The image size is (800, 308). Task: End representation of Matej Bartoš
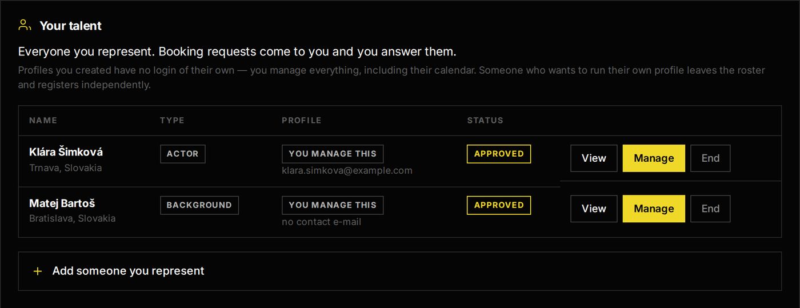pyautogui.click(x=710, y=209)
